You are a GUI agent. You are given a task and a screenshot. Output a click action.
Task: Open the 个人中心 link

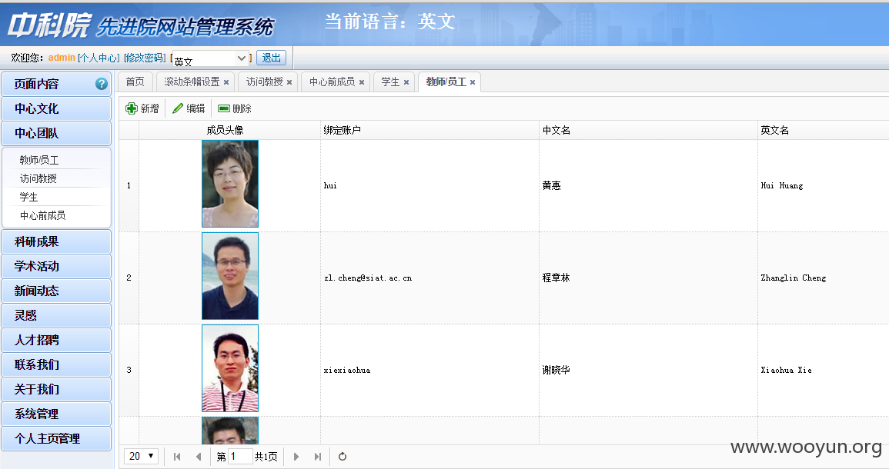click(x=99, y=58)
